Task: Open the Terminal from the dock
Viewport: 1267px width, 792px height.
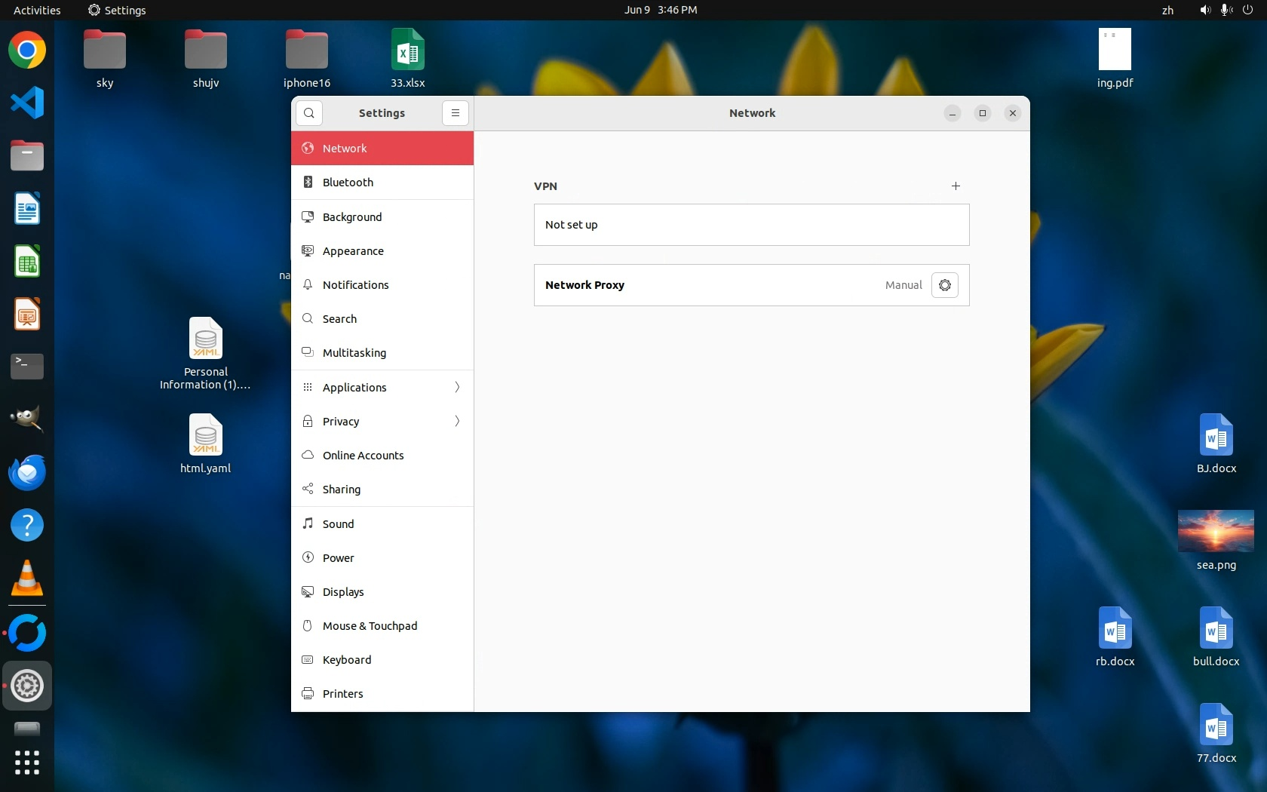Action: pos(27,367)
